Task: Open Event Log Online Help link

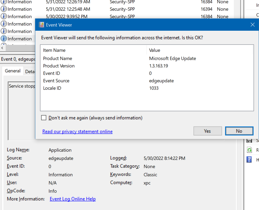Action: click(73, 199)
